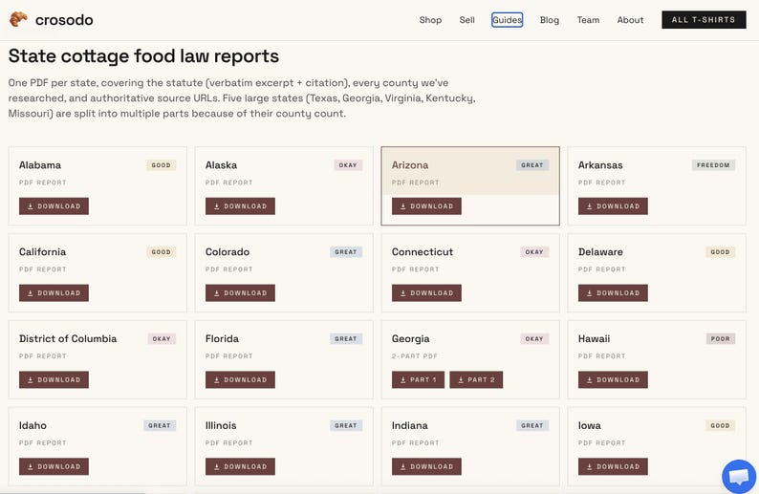Click the OKAY badge on Georgia card

(x=534, y=338)
